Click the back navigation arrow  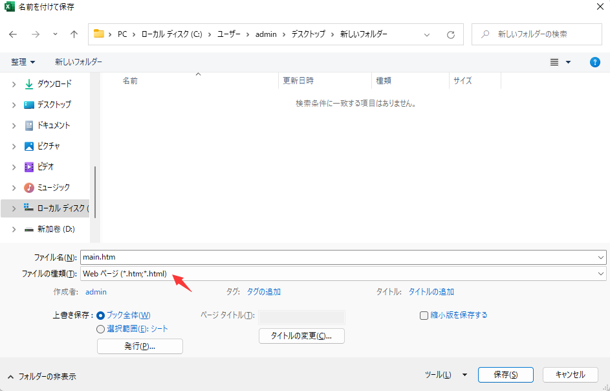pyautogui.click(x=12, y=34)
